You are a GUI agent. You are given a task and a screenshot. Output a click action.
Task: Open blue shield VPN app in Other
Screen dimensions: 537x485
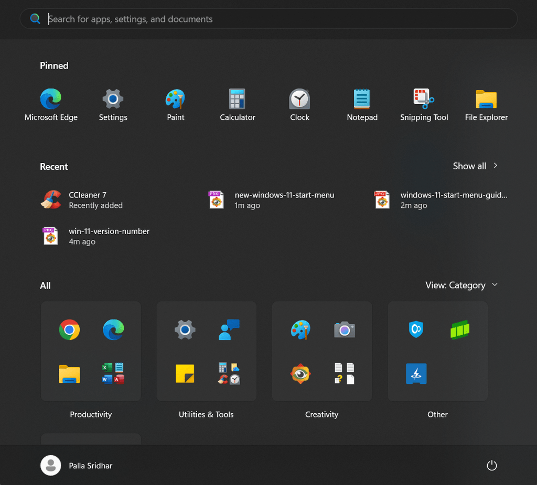(x=416, y=330)
